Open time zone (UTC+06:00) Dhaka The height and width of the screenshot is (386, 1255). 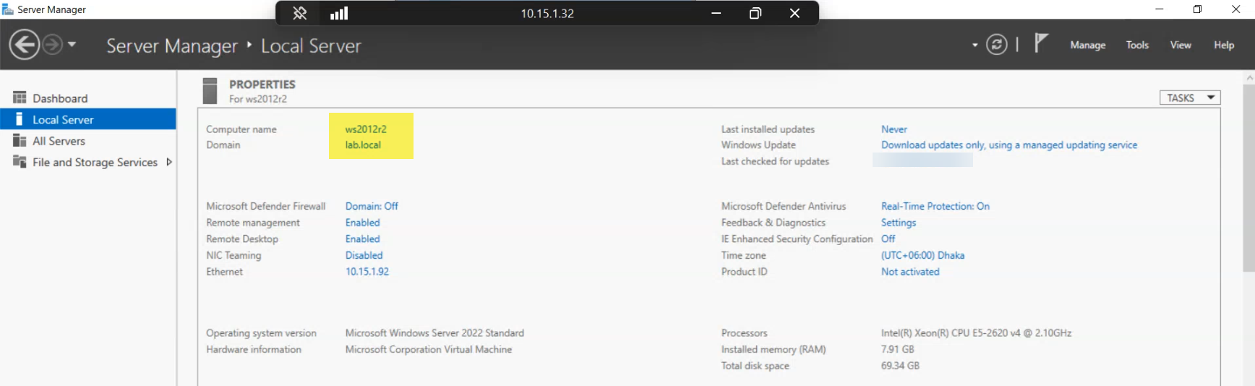(x=922, y=255)
